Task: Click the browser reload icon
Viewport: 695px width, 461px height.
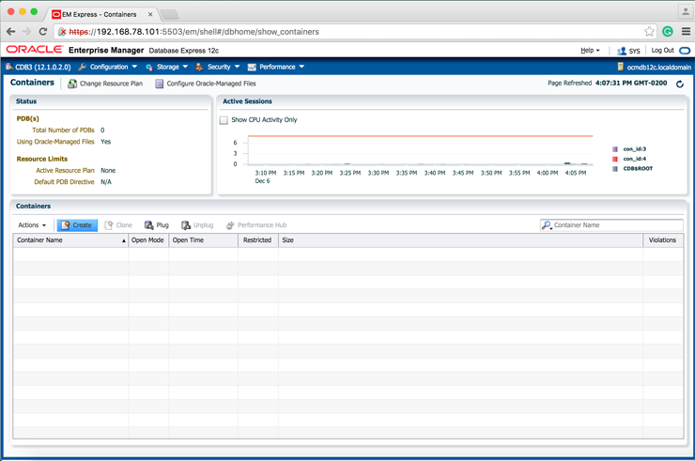Action: tap(43, 31)
